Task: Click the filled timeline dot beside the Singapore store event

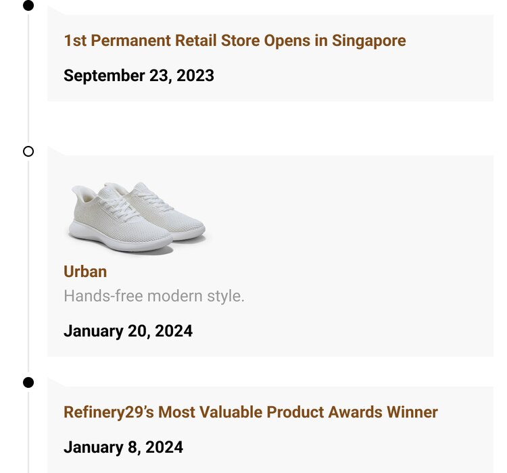Action: pyautogui.click(x=28, y=6)
